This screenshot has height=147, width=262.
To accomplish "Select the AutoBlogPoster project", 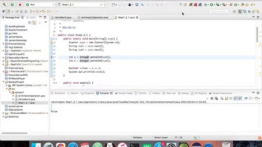I will pyautogui.click(x=17, y=26).
